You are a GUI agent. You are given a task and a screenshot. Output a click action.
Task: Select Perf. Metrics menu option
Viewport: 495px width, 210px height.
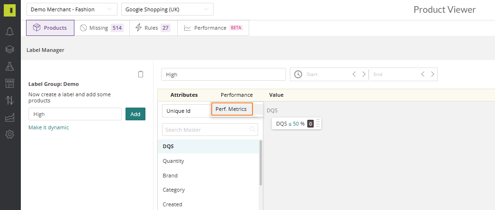pyautogui.click(x=232, y=109)
